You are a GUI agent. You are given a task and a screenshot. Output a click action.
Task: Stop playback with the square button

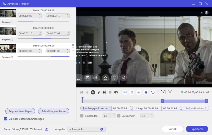(x=110, y=92)
